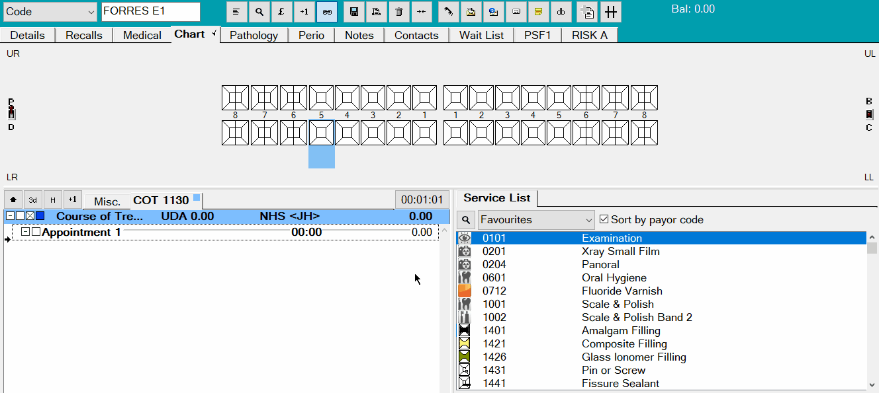
Task: Toggle the chain link toolbar icon
Action: [326, 12]
